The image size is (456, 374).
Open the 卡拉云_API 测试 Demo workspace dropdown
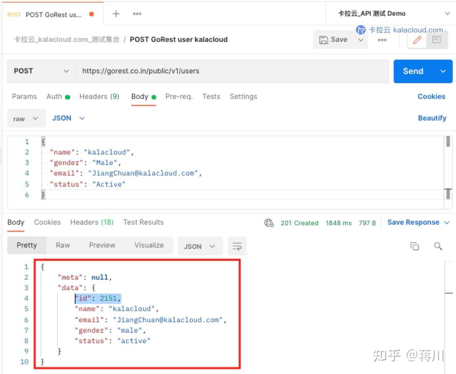tap(447, 13)
